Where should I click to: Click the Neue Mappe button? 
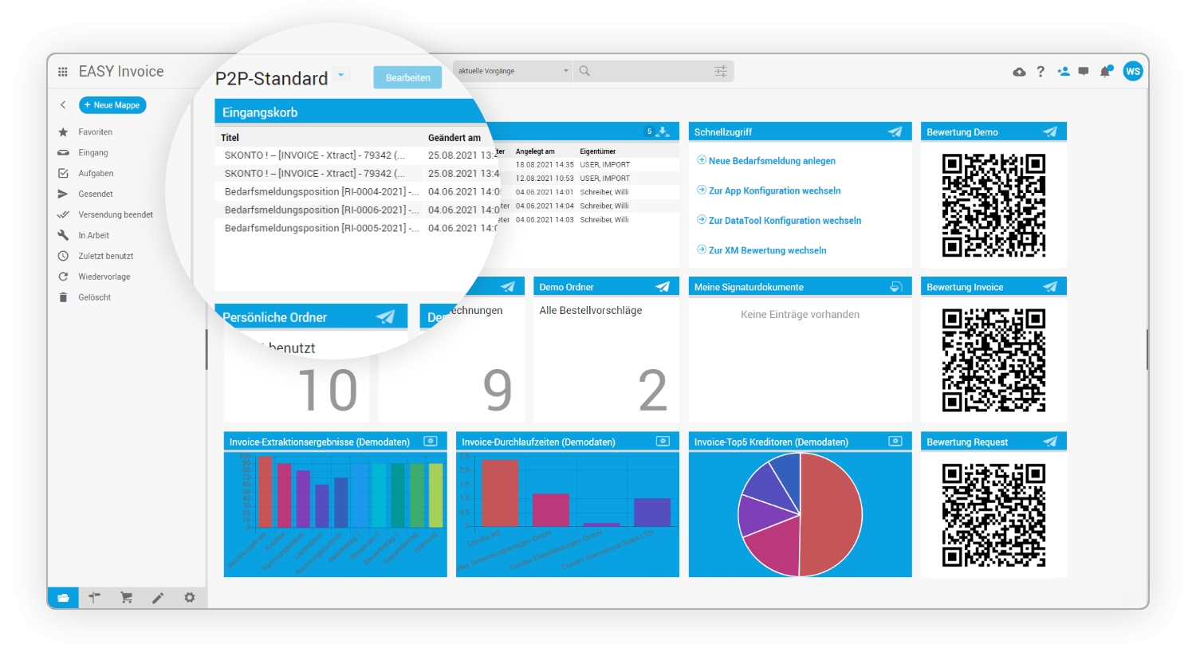click(x=112, y=105)
